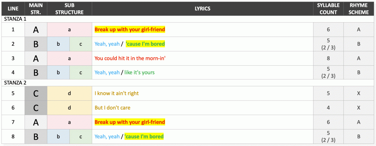376x146 pixels.
Task: Select the green 'c' sub structure cell in line 4
Action: [81, 73]
